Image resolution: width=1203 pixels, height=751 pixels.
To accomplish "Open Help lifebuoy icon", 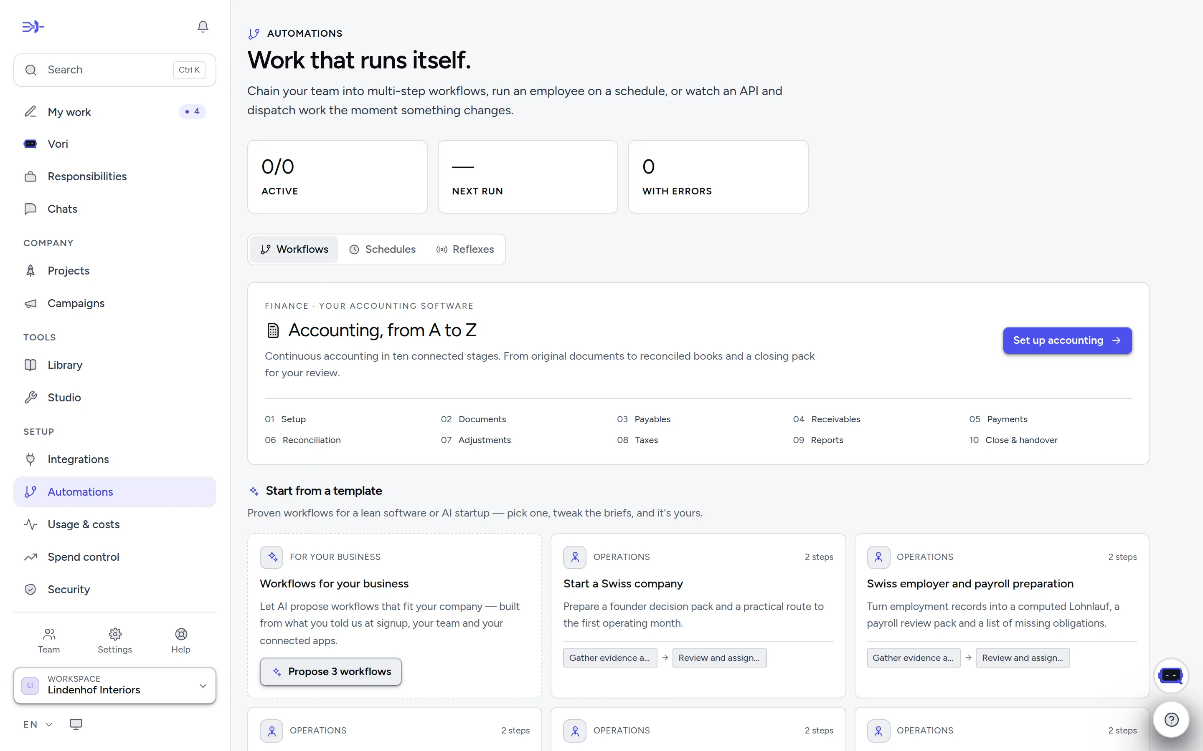I will pos(181,641).
